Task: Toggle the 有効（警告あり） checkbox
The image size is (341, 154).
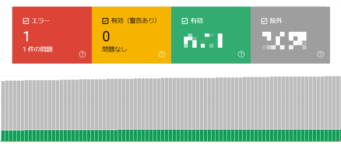Action: point(105,21)
